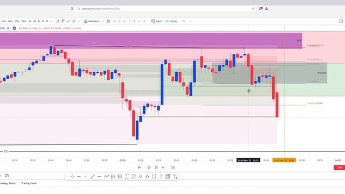Select the Fib retracement tool

tap(134, 176)
